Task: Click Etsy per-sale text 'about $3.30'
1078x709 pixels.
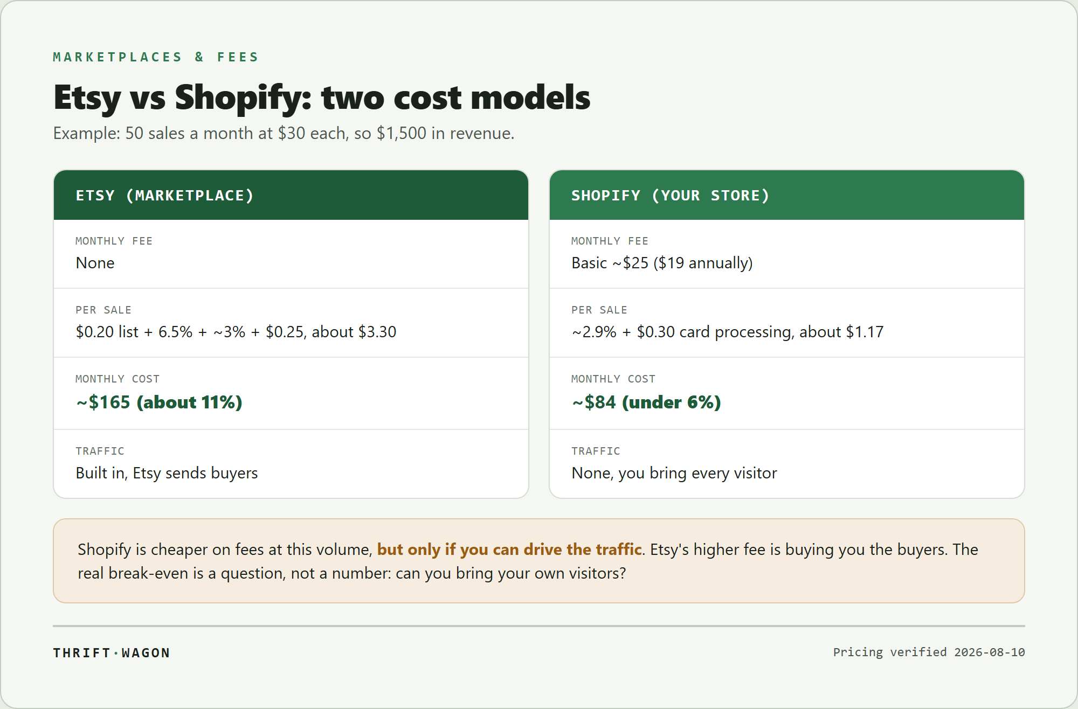Action: (354, 332)
